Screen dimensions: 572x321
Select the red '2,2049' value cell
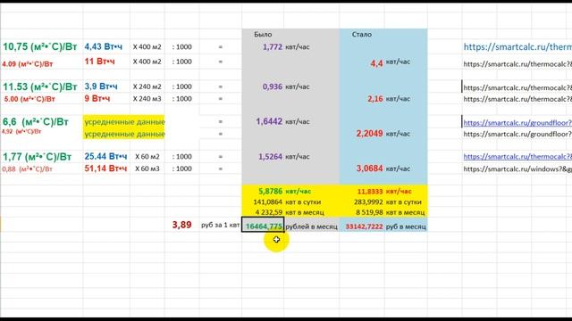[369, 134]
